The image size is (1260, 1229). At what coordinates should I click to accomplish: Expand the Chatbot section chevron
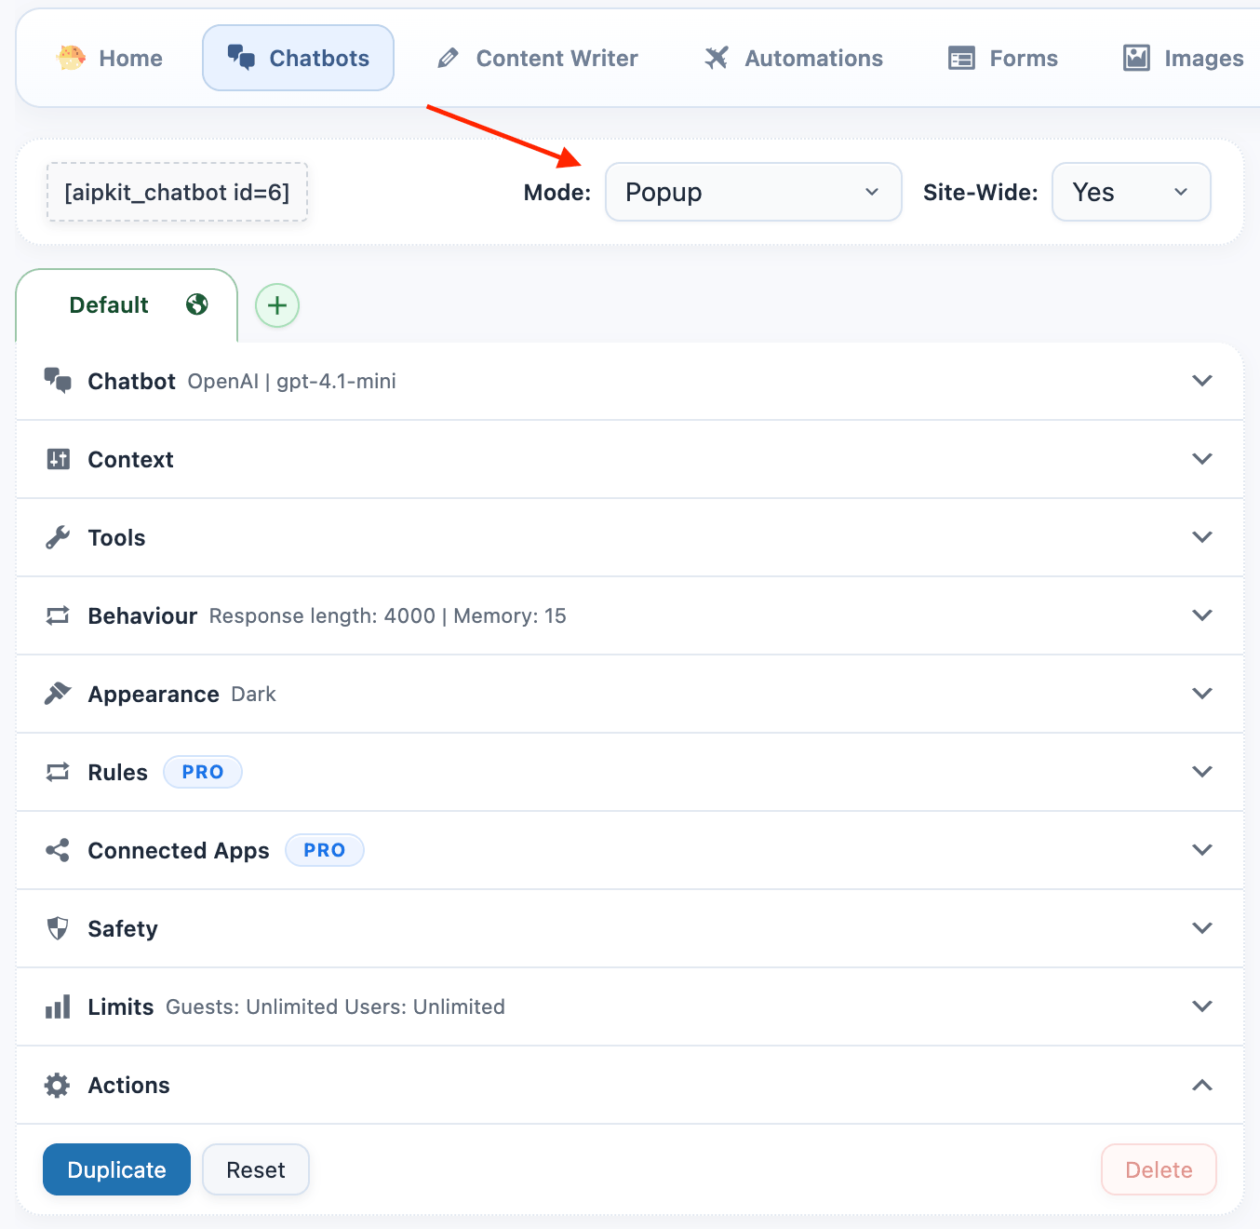(1201, 381)
